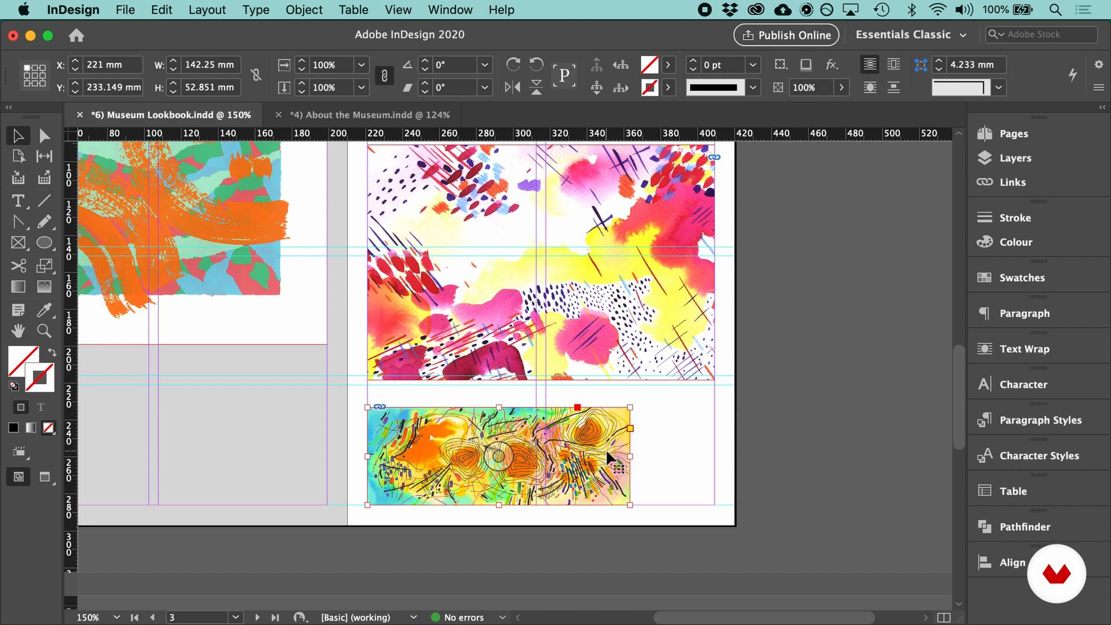This screenshot has height=625, width=1111.
Task: Flip selection horizontally
Action: pos(513,87)
